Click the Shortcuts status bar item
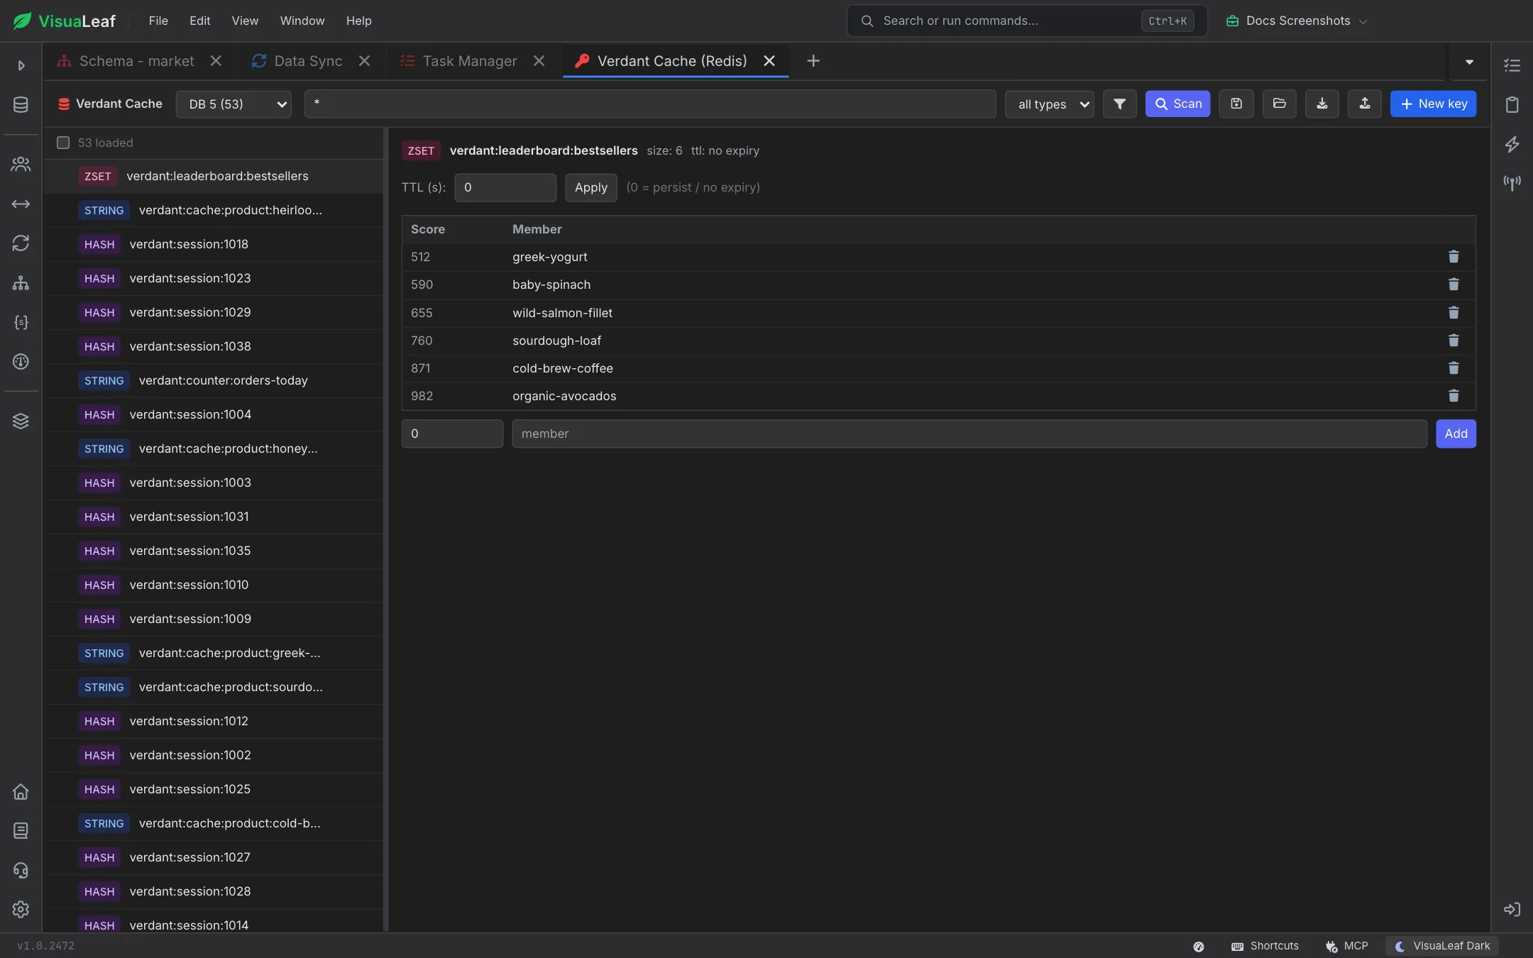This screenshot has width=1533, height=958. 1265,946
